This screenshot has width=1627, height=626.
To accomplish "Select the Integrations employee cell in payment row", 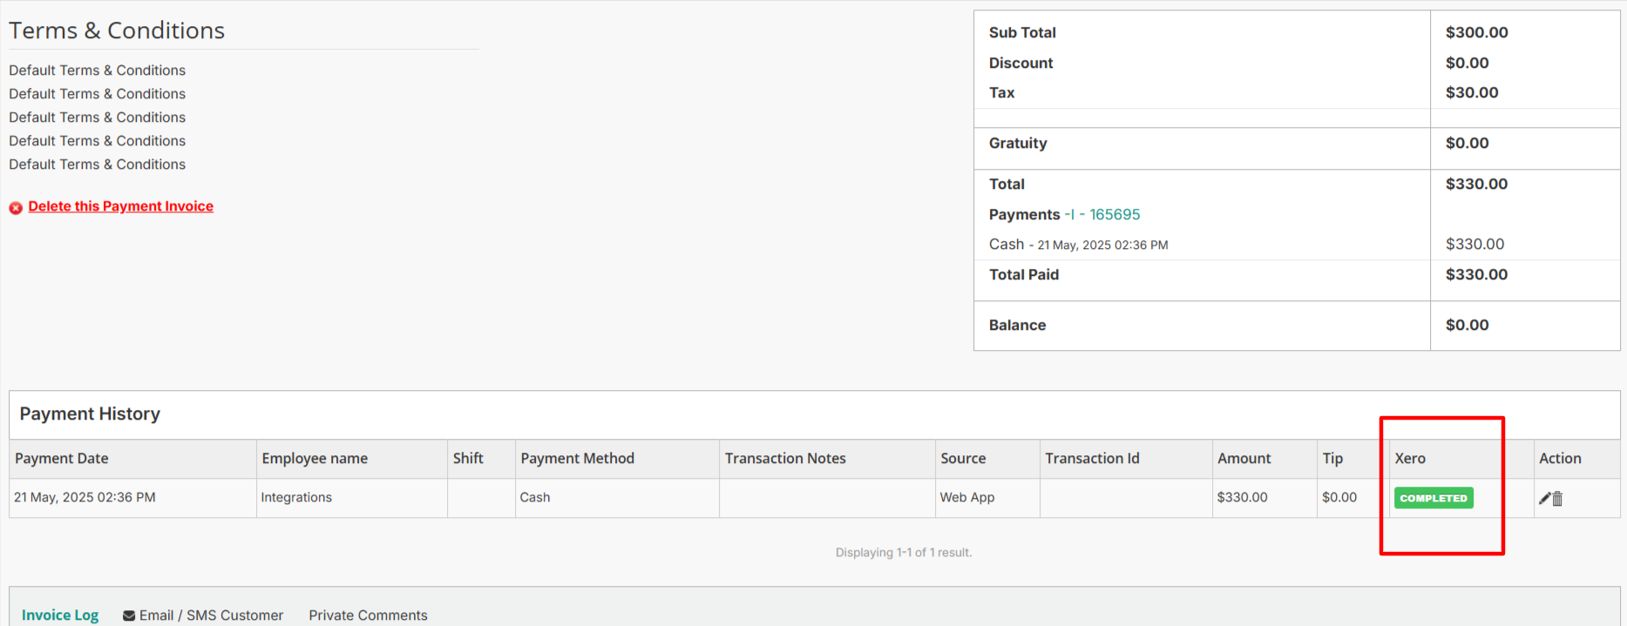I will click(296, 497).
